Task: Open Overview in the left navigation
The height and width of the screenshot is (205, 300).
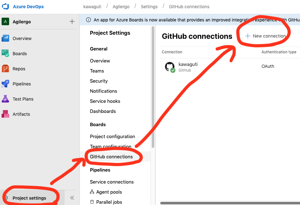Action: pos(22,38)
